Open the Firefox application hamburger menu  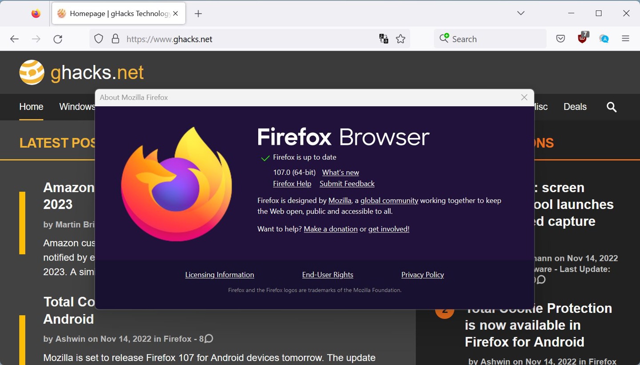(625, 39)
